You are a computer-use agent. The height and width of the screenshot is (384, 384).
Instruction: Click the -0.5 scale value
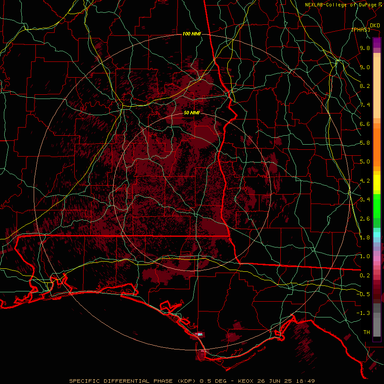point(363,294)
